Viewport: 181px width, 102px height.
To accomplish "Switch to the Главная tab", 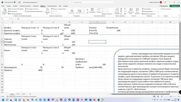I will click(x=9, y=6).
